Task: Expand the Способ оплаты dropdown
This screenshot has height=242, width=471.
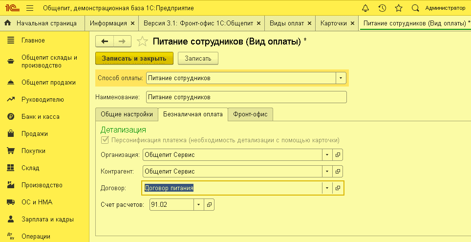Action: point(341,78)
